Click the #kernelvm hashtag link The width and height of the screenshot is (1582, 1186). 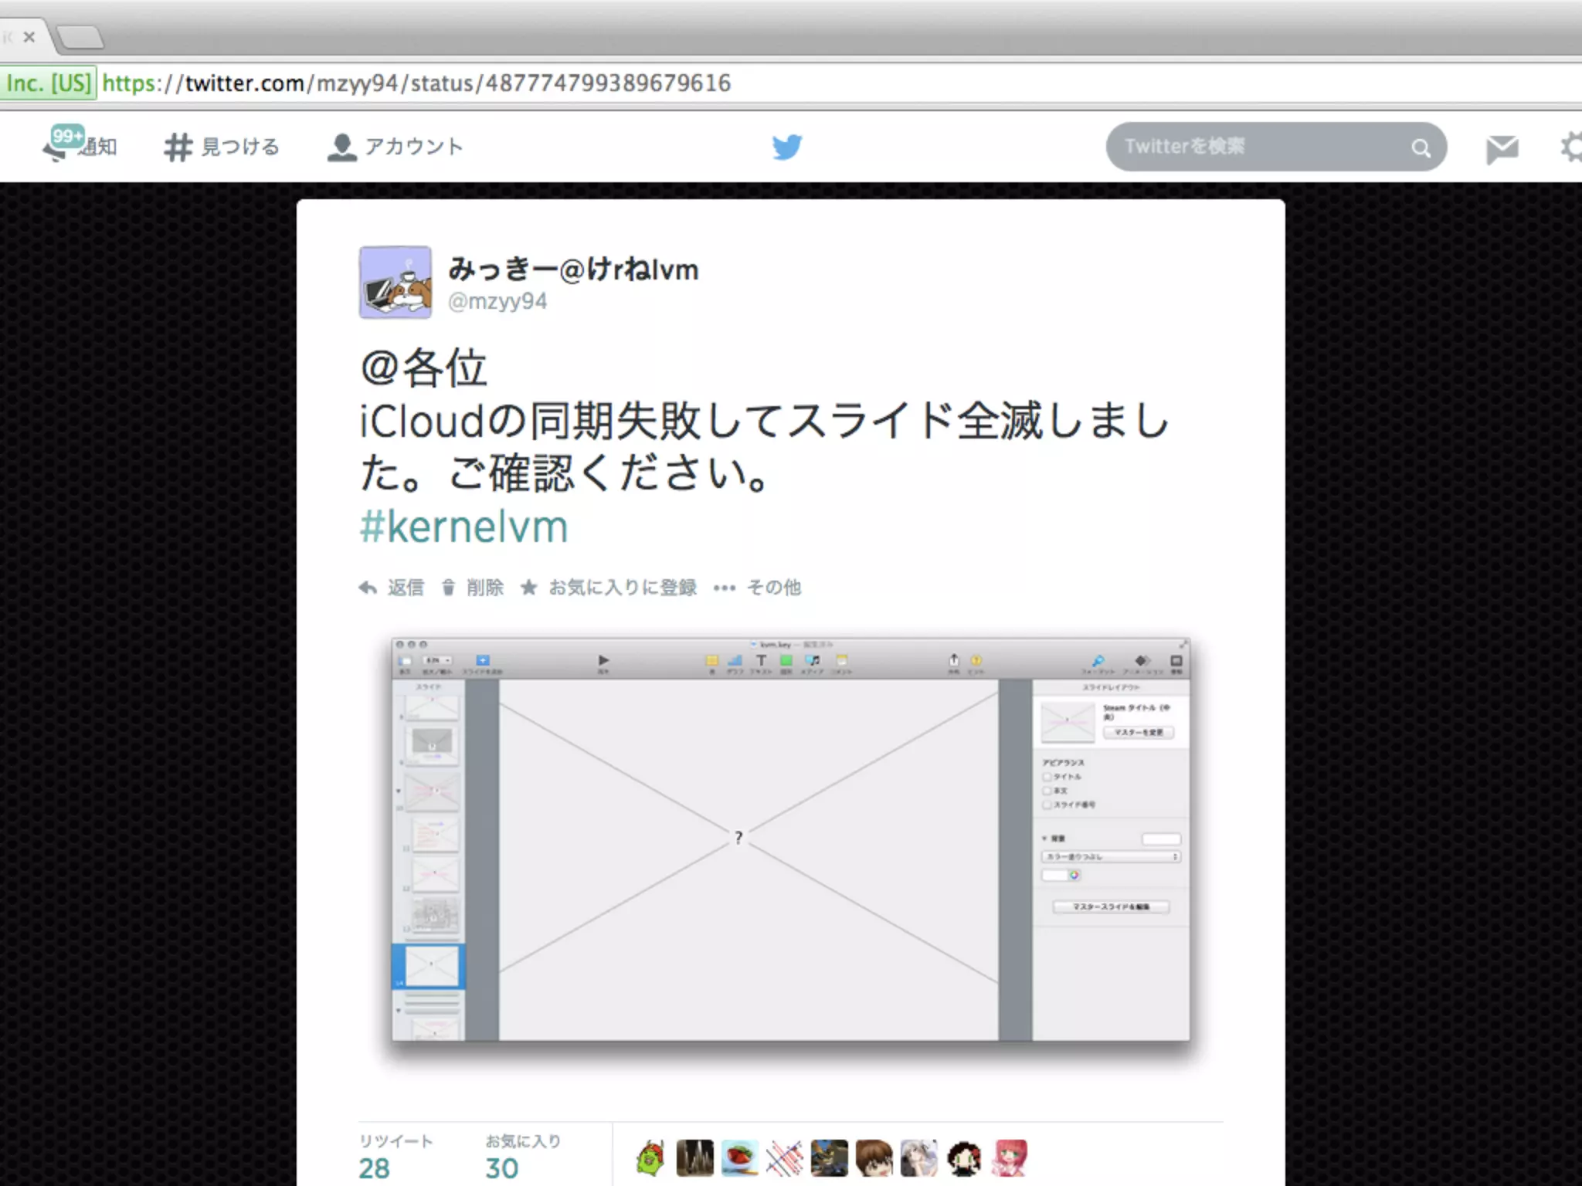tap(464, 528)
